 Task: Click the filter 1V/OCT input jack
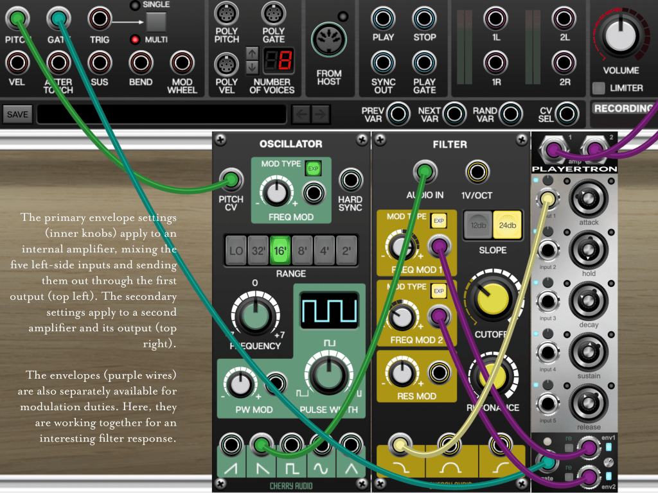click(476, 171)
